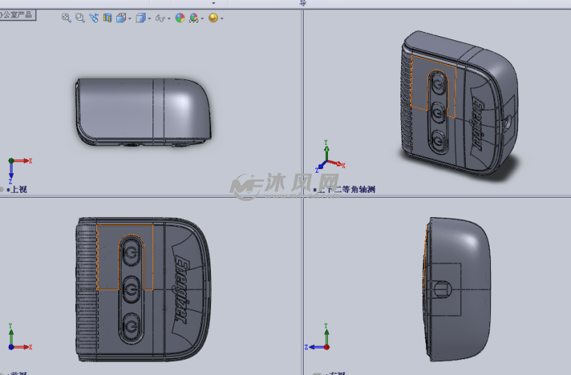Click the coordinate triad in side view
The image size is (571, 375).
[318, 337]
